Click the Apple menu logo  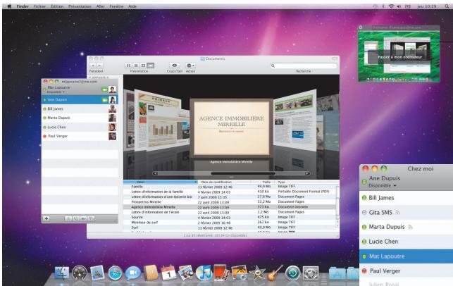pyautogui.click(x=9, y=6)
